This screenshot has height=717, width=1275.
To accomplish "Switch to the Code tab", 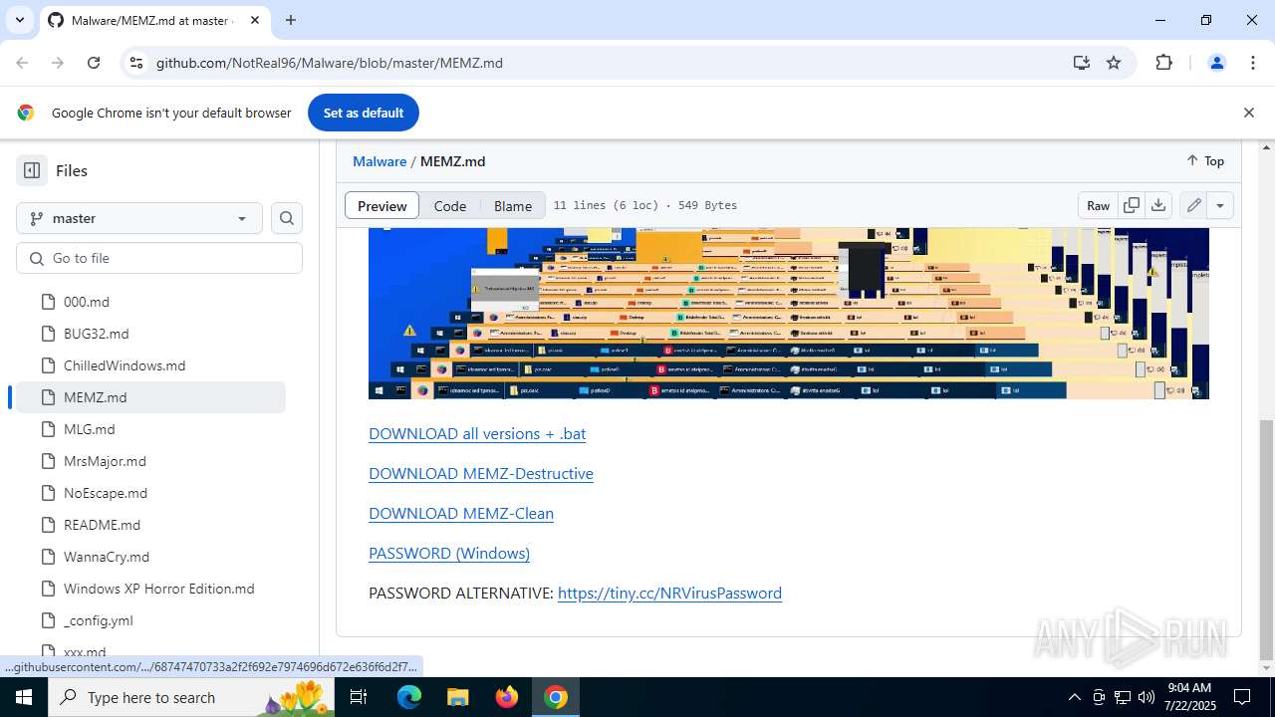I will tap(450, 205).
